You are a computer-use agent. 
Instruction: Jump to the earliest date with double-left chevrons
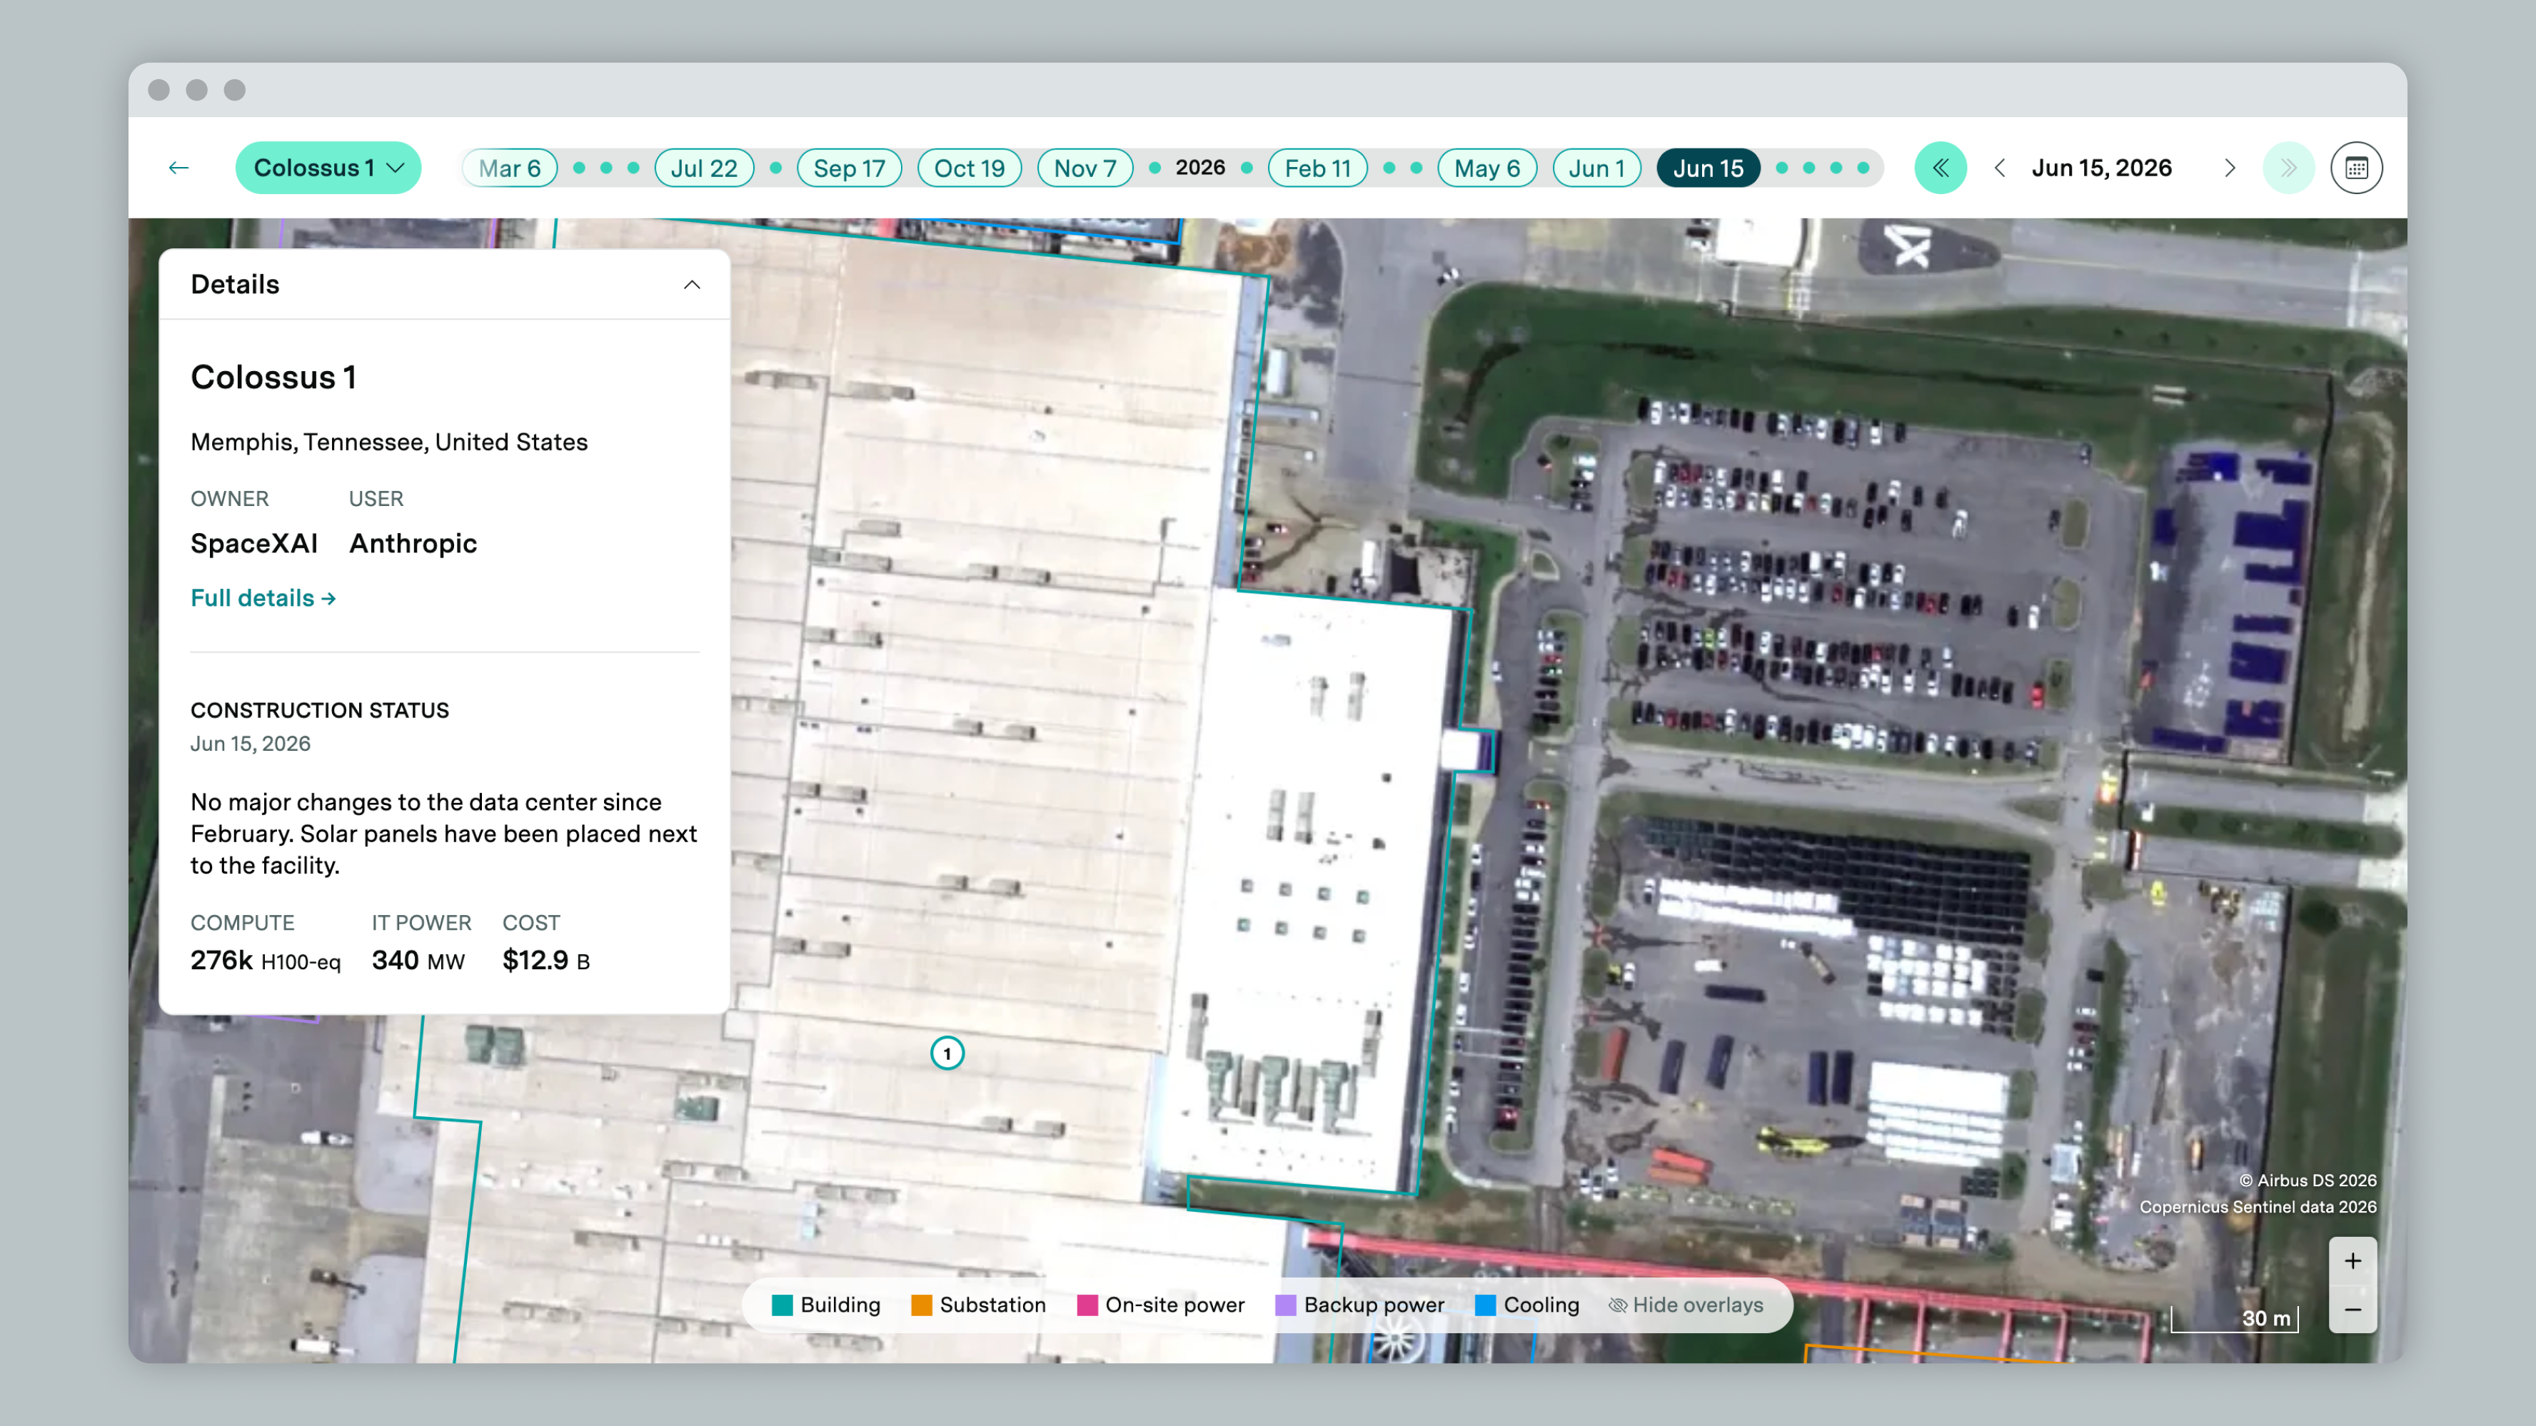point(1941,168)
